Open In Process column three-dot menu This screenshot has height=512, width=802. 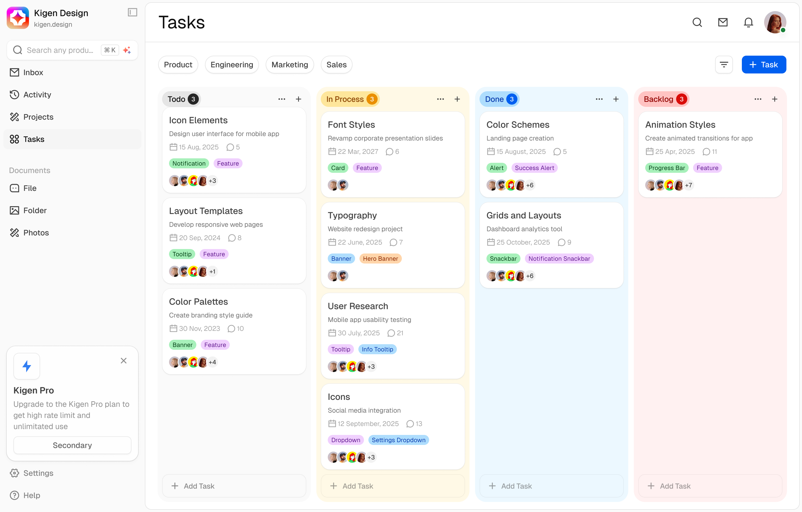pyautogui.click(x=440, y=99)
